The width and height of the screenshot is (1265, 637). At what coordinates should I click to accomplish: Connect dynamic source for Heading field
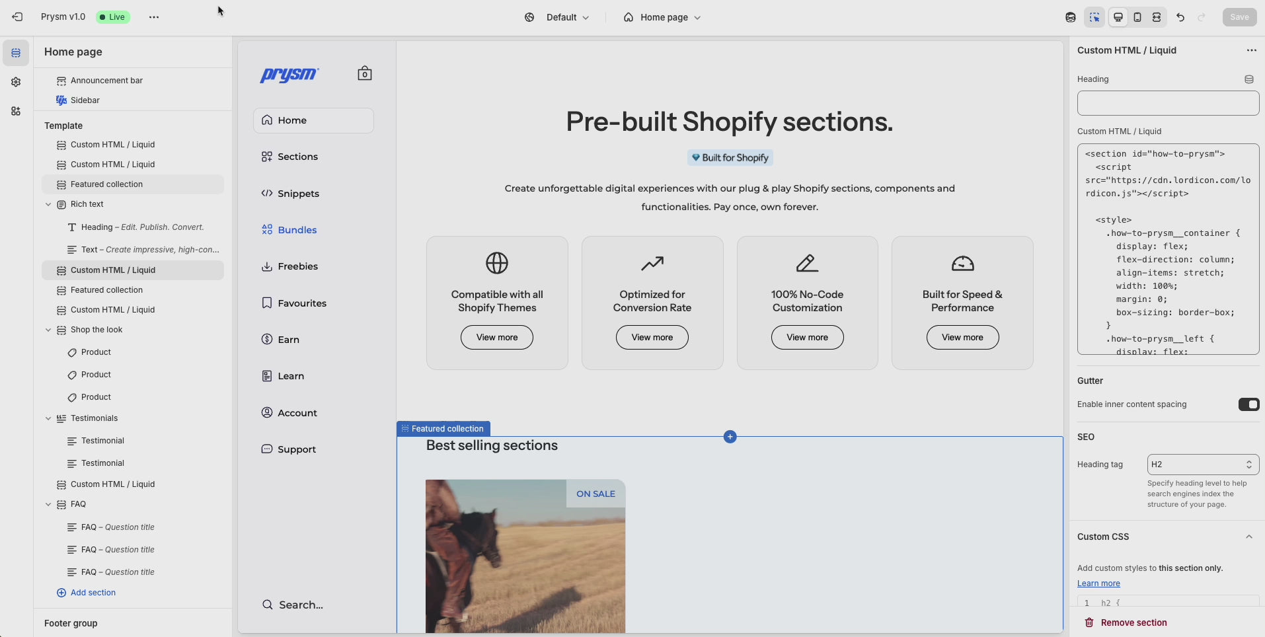click(x=1248, y=79)
